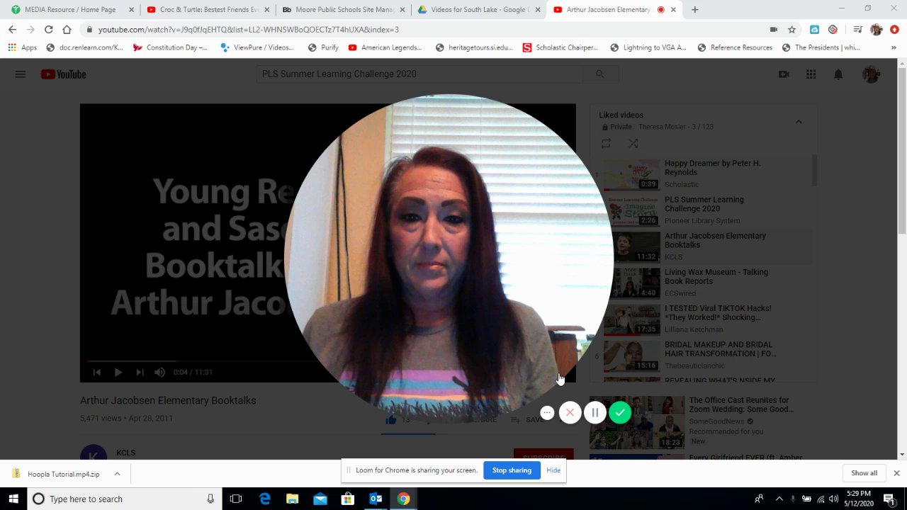Click camera permission icon in address bar
907x510 pixels.
pyautogui.click(x=773, y=30)
